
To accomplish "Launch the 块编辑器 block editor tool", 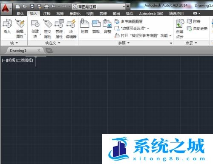I will [71, 29].
